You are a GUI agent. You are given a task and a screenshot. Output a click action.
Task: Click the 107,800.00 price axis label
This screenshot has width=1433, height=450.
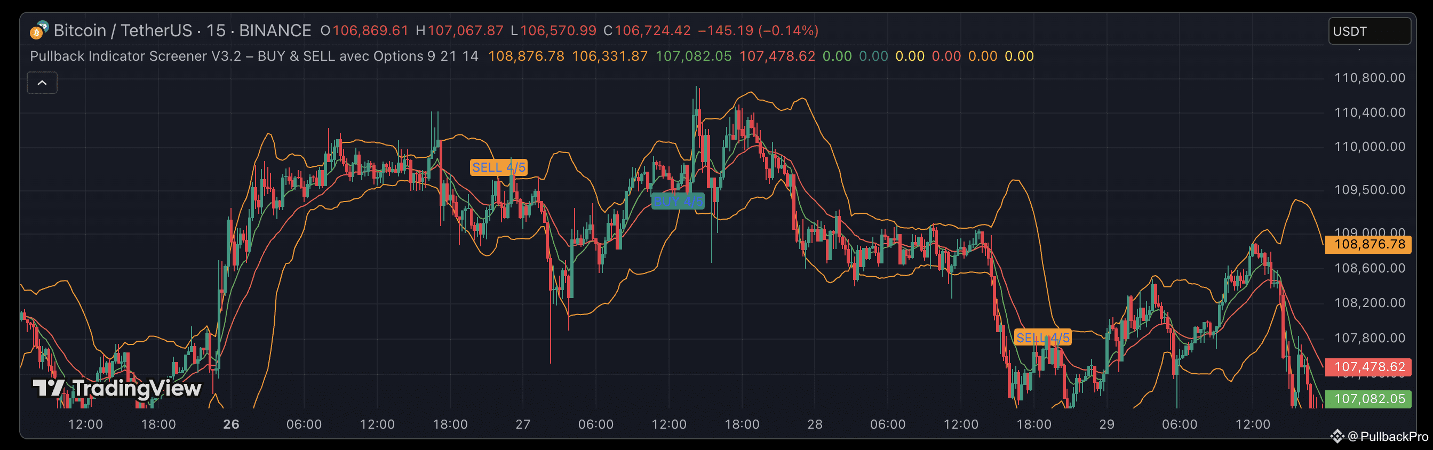(x=1370, y=337)
